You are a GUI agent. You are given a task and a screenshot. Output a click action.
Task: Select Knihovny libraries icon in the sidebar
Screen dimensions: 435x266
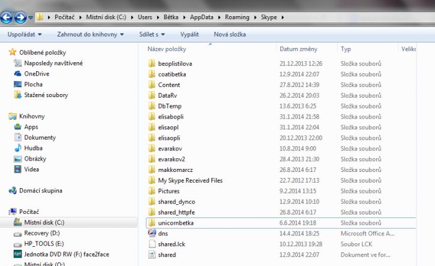pos(12,116)
